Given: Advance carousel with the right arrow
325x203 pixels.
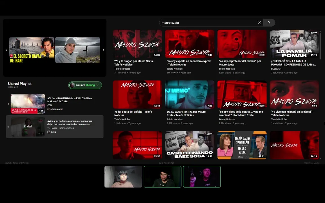Looking at the screenshot, I should point(103,50).
